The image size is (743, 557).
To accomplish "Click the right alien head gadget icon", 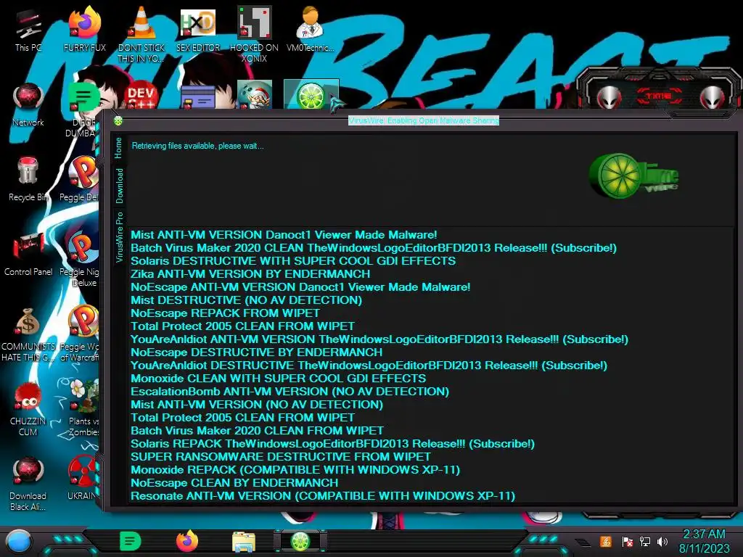I will (x=713, y=97).
